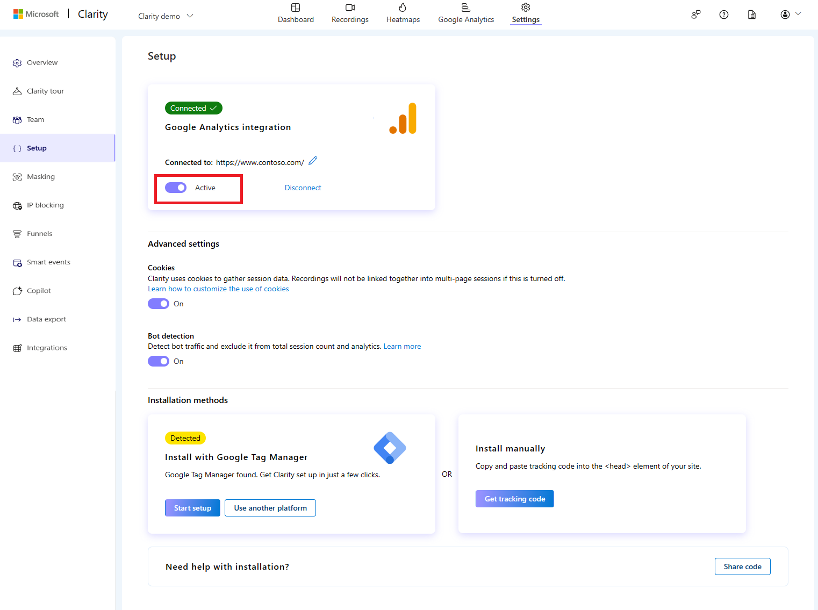Open the Dashboard tab

click(296, 13)
